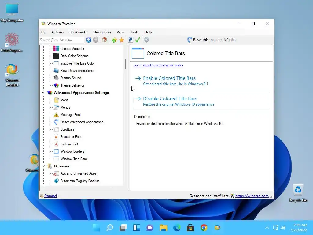The image size is (313, 235).
Task: Open bookmarks with the gold star icon
Action: click(x=122, y=40)
